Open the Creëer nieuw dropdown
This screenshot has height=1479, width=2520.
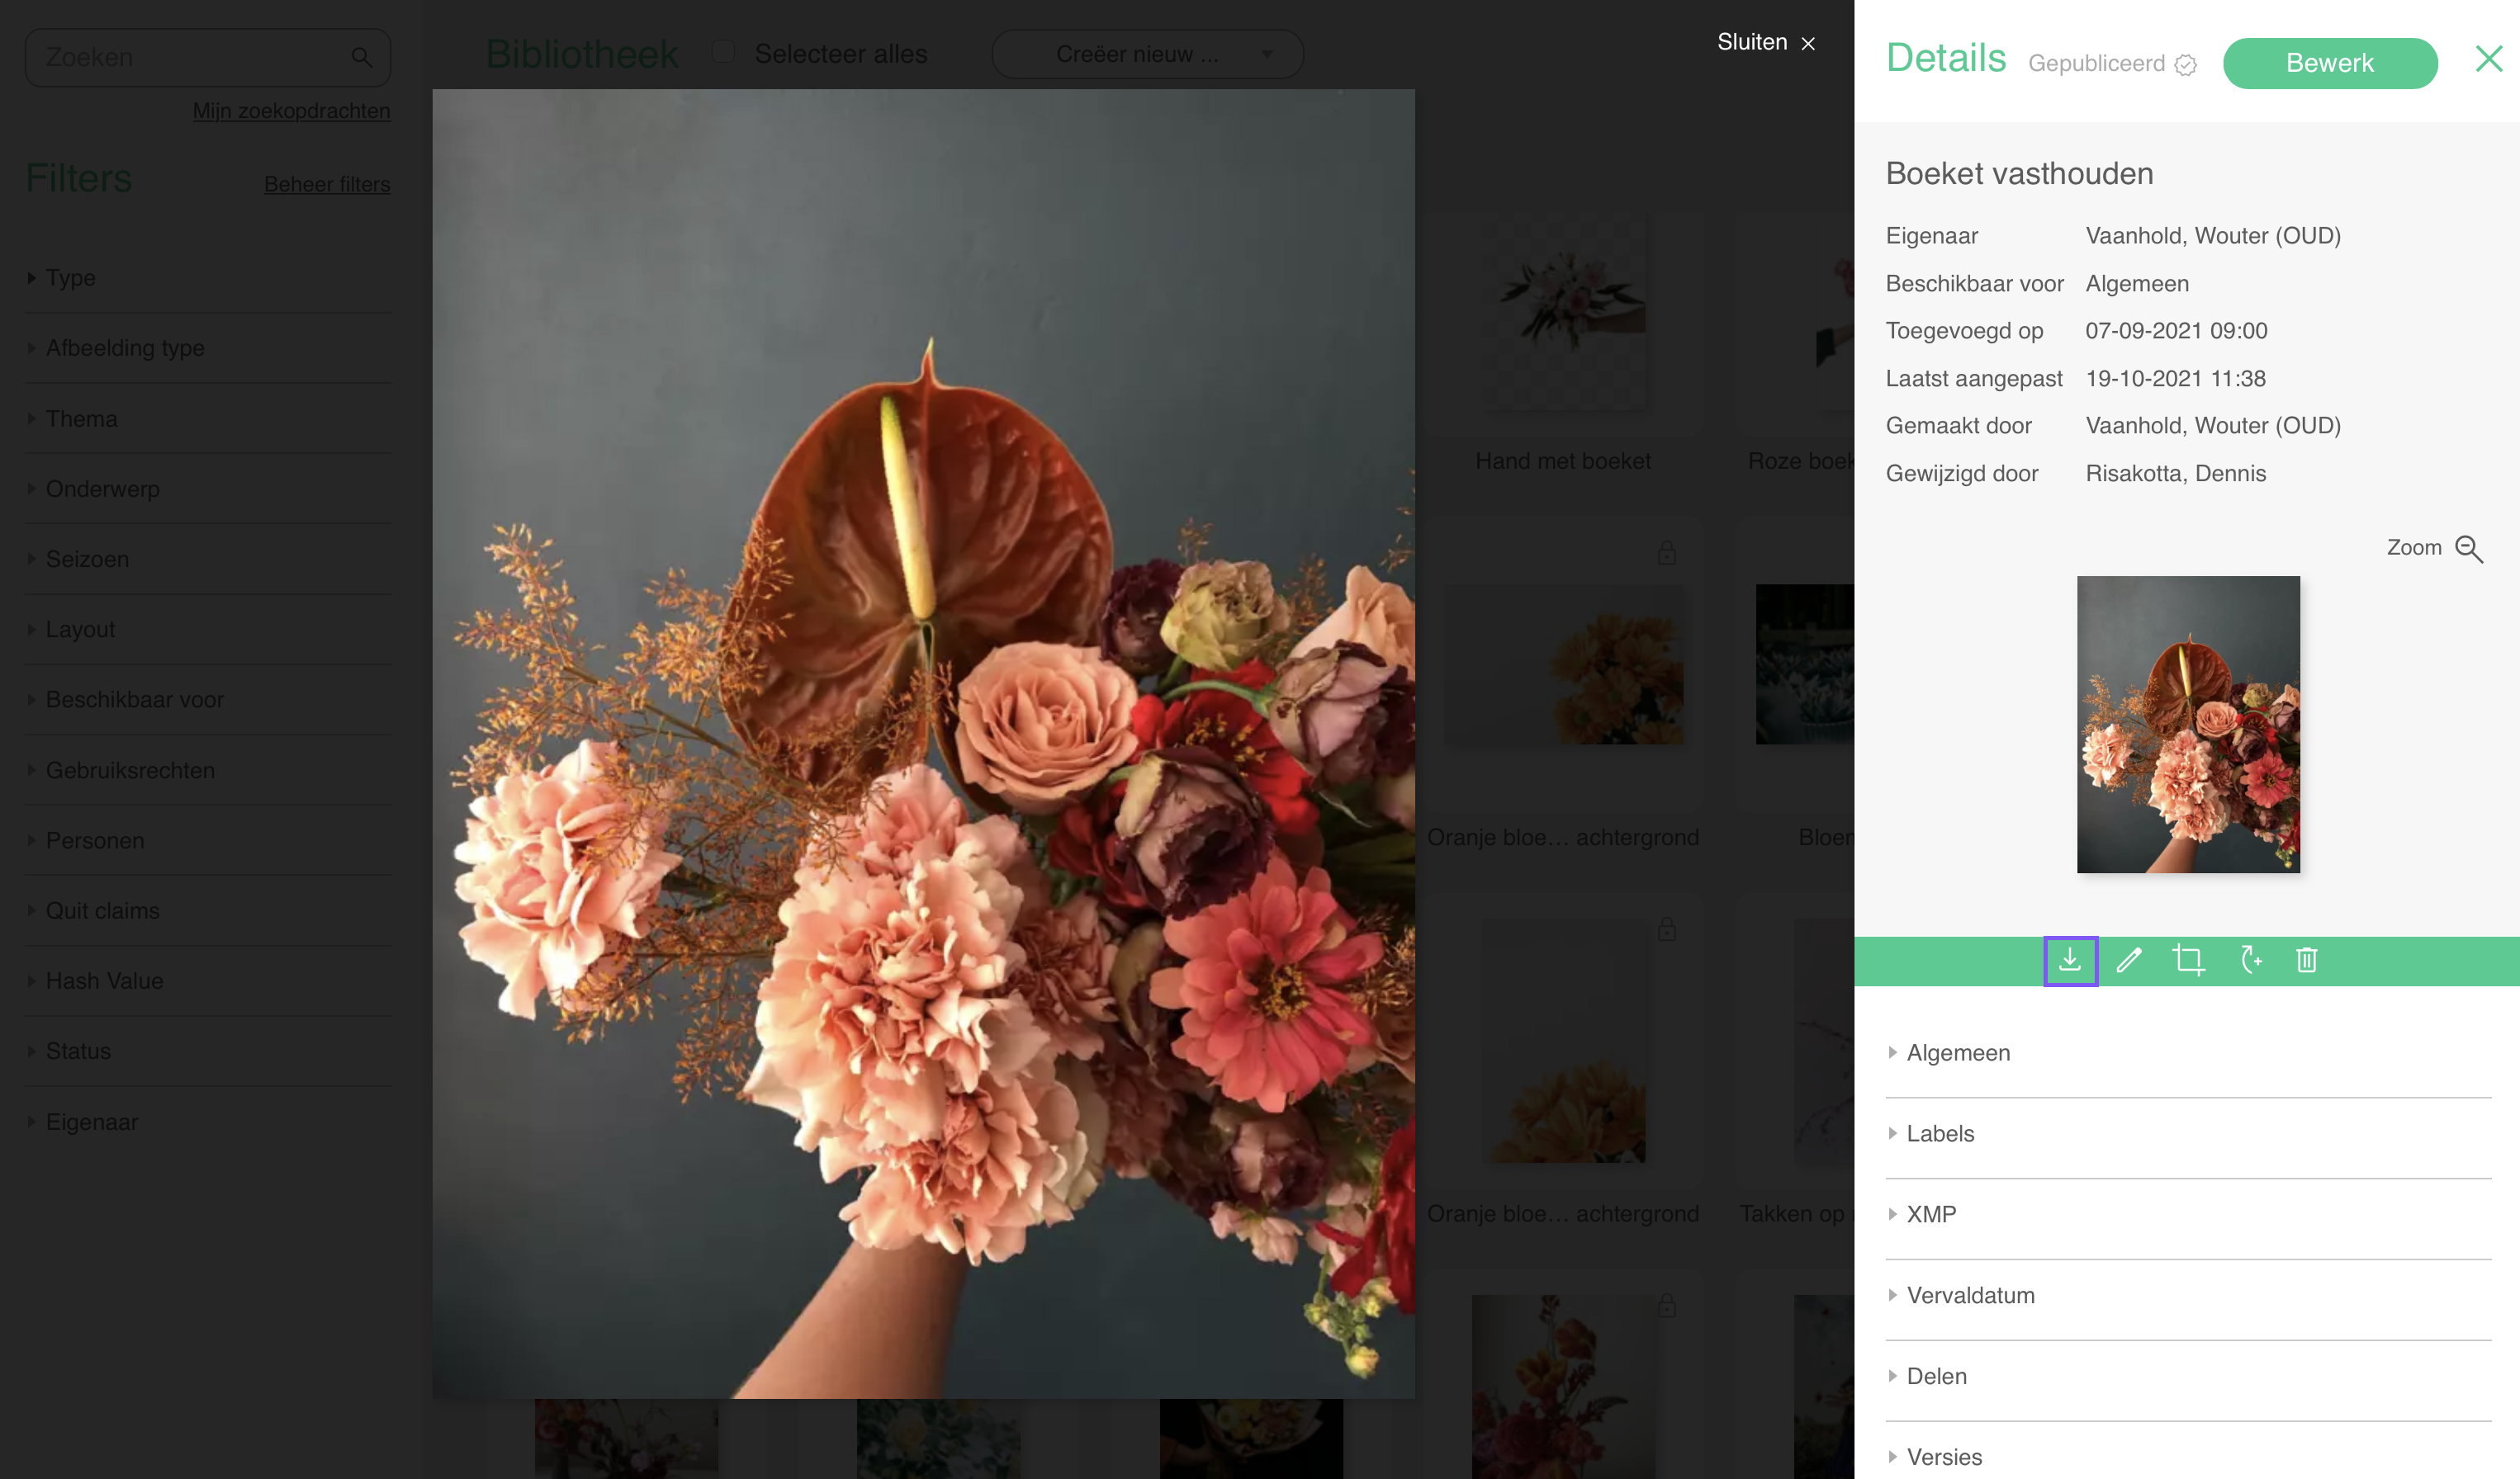1147,54
